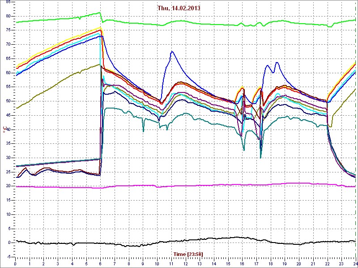Image resolution: width=358 pixels, height=268 pixels.
Task: Select the 30 label on the temperature axis
Action: [8, 158]
